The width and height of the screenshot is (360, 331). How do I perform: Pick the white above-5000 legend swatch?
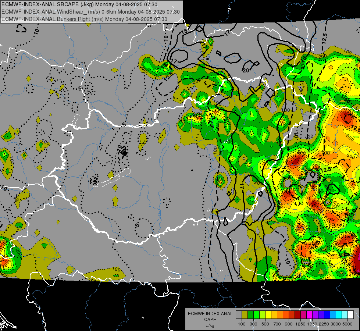pyautogui.click(x=350, y=315)
